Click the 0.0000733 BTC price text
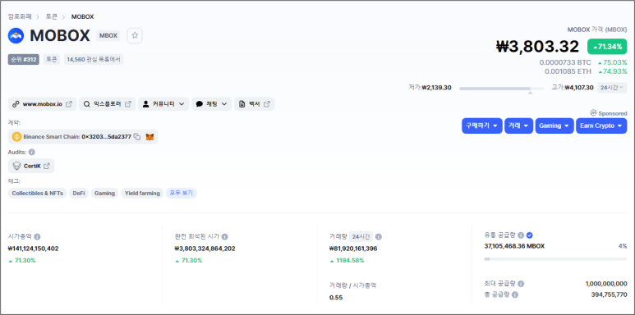The width and height of the screenshot is (635, 315). (565, 62)
